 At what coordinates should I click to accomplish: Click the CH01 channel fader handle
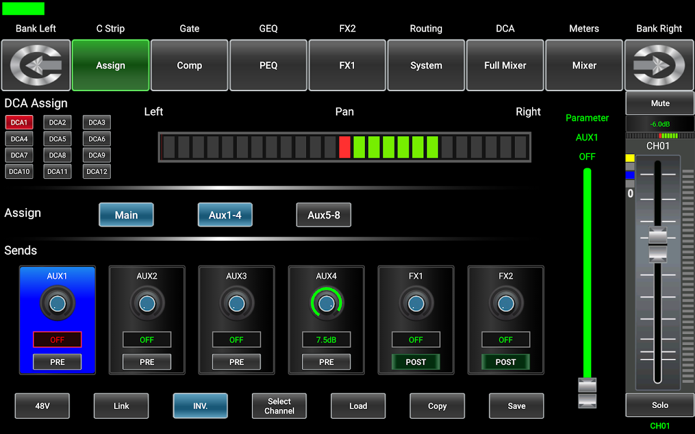tap(658, 244)
